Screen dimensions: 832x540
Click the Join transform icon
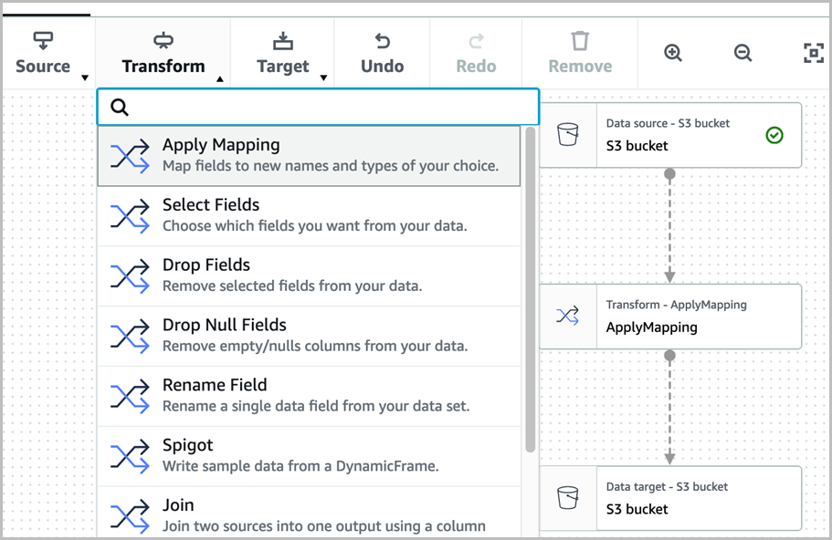(130, 516)
